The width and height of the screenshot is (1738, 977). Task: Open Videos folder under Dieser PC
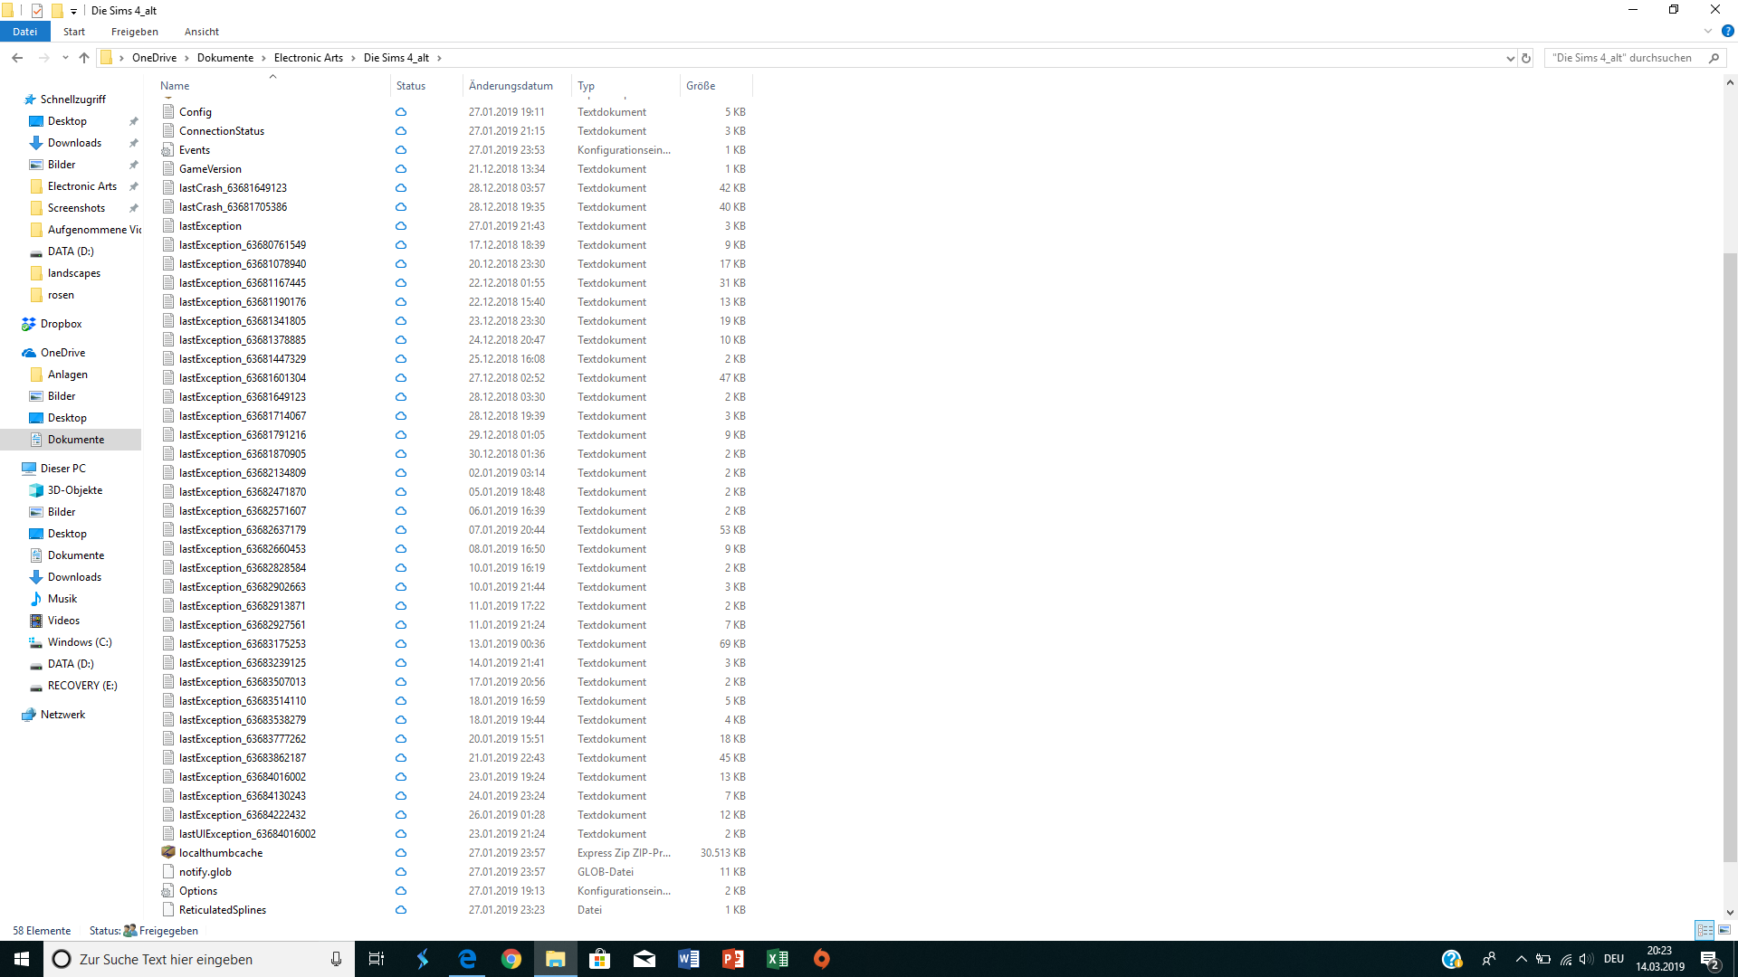(63, 621)
